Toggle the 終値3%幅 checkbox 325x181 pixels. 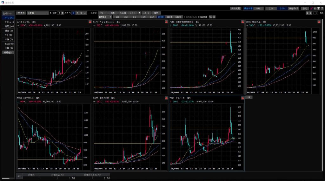[x=185, y=17]
